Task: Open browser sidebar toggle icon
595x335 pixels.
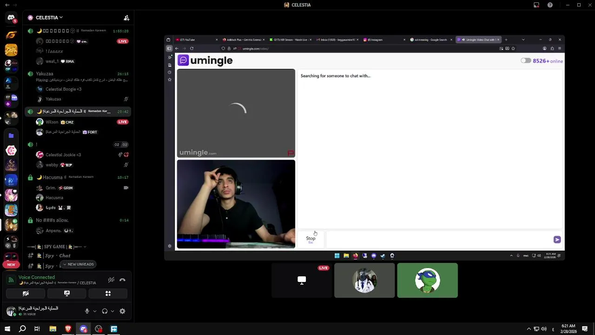Action: pos(169,48)
